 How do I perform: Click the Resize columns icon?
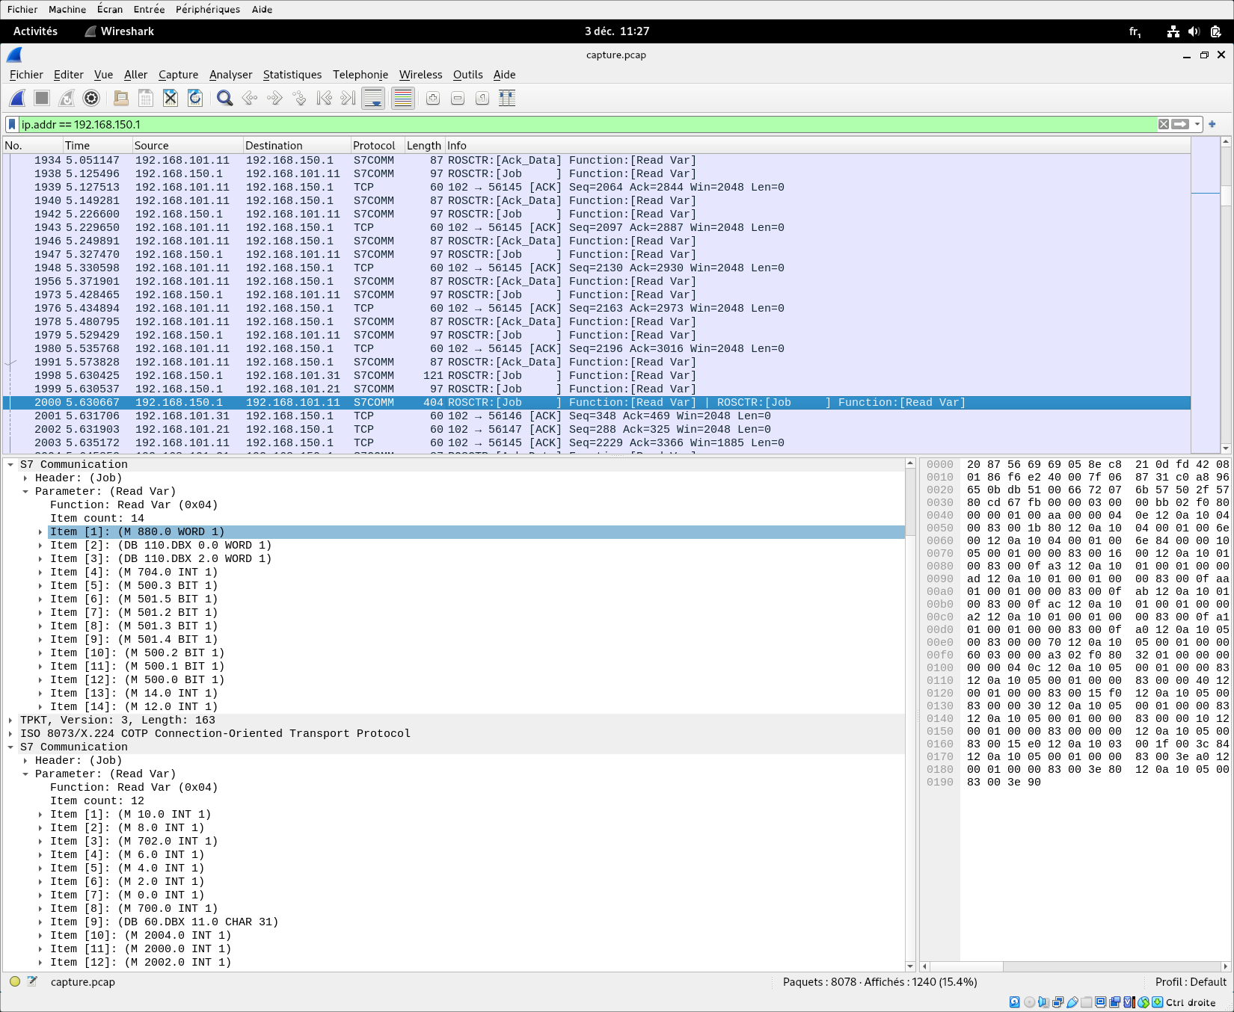507,98
